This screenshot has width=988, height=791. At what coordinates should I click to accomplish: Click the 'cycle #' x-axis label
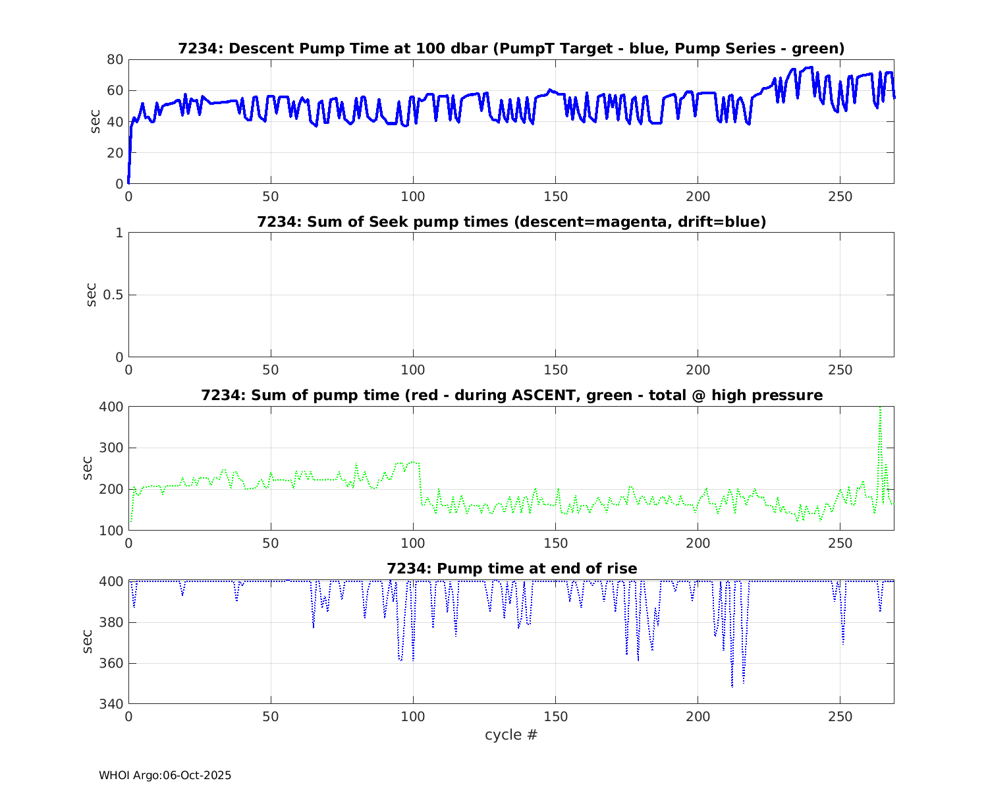click(x=511, y=735)
